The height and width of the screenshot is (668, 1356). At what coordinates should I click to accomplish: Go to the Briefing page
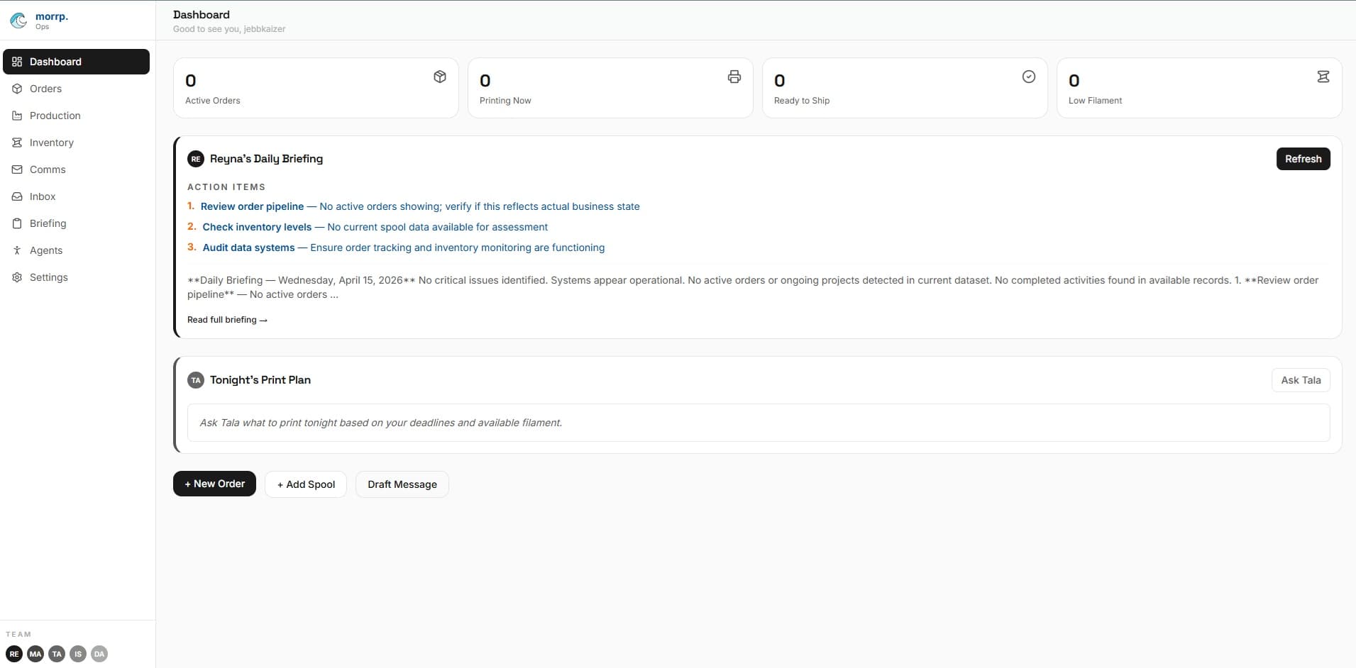coord(76,223)
